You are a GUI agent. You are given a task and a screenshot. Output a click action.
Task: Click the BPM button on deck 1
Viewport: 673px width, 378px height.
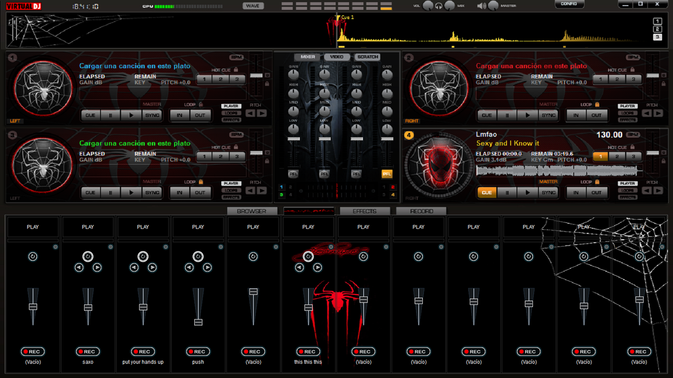point(236,57)
